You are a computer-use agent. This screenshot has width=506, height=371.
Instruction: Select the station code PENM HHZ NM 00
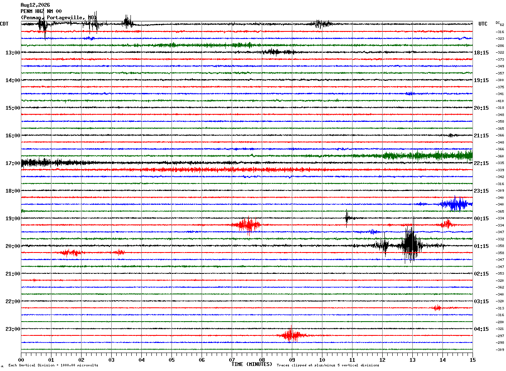(41, 11)
